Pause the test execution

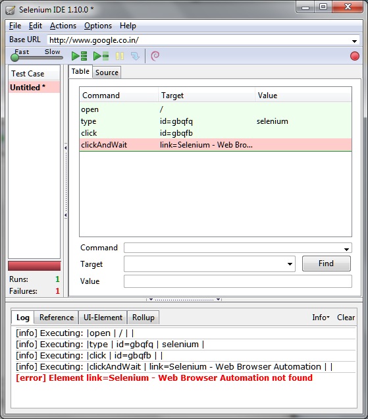[x=120, y=56]
